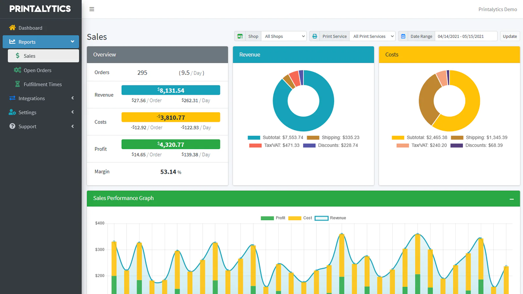Screen dimensions: 523x294
Task: Toggle the Cost legend in the graph
Action: 300,218
